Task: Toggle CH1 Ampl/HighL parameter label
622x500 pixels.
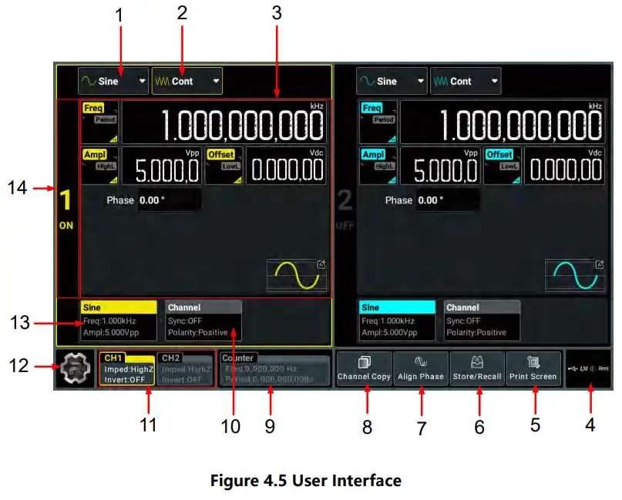Action: coord(100,166)
